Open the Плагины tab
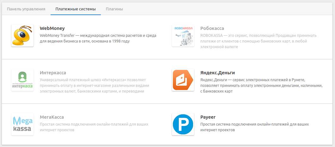This screenshot has height=147, width=335. pos(114,9)
